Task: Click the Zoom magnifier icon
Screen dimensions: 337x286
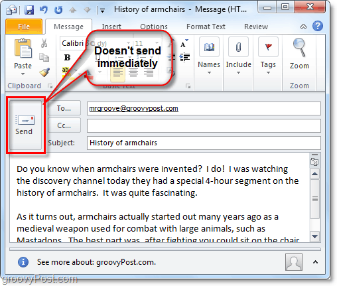Action: pyautogui.click(x=299, y=47)
